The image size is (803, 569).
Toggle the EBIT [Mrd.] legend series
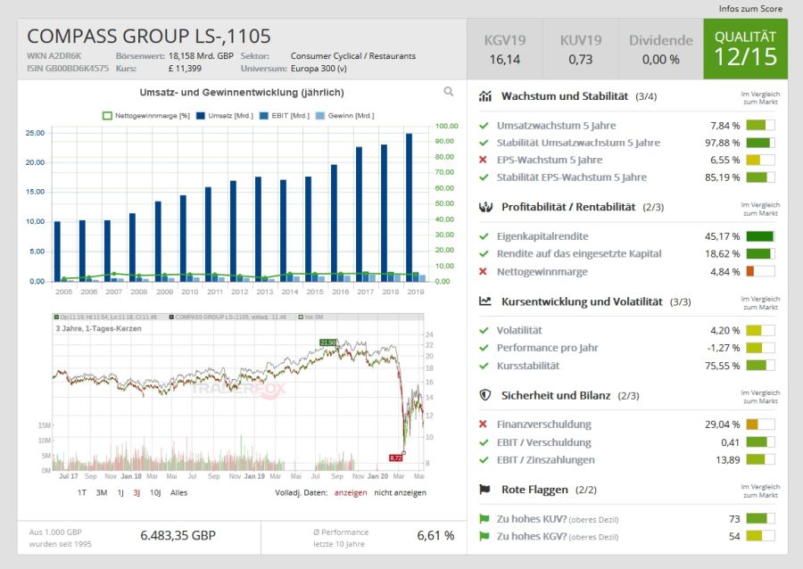point(285,116)
